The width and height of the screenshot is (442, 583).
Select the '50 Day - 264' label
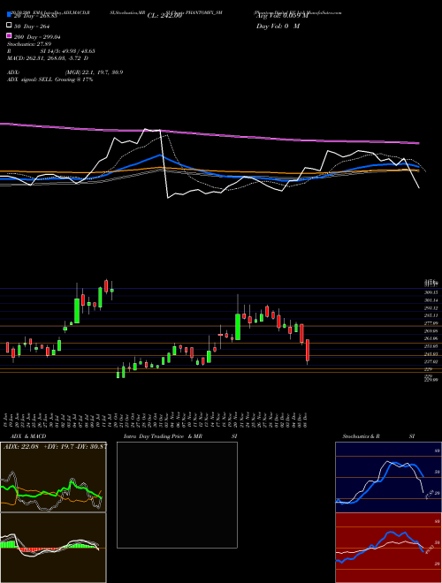(32, 26)
